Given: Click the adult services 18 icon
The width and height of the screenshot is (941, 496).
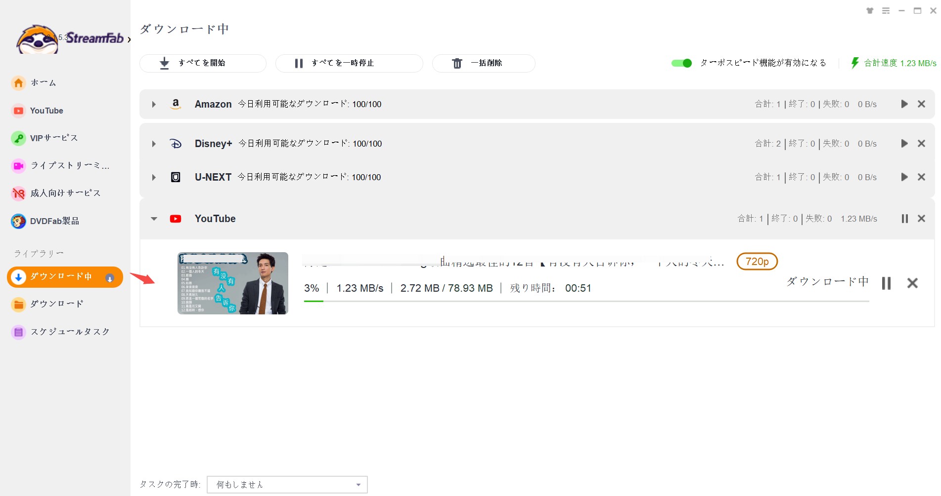Looking at the screenshot, I should 18,193.
